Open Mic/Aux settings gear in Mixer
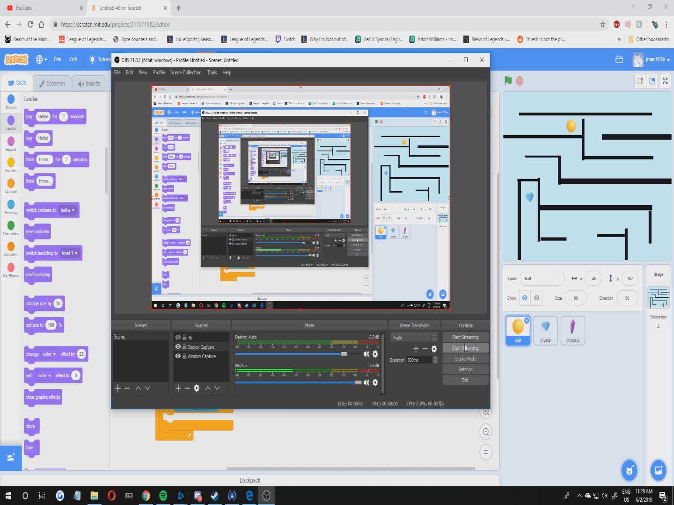Screen dimensions: 674x505 point(375,382)
